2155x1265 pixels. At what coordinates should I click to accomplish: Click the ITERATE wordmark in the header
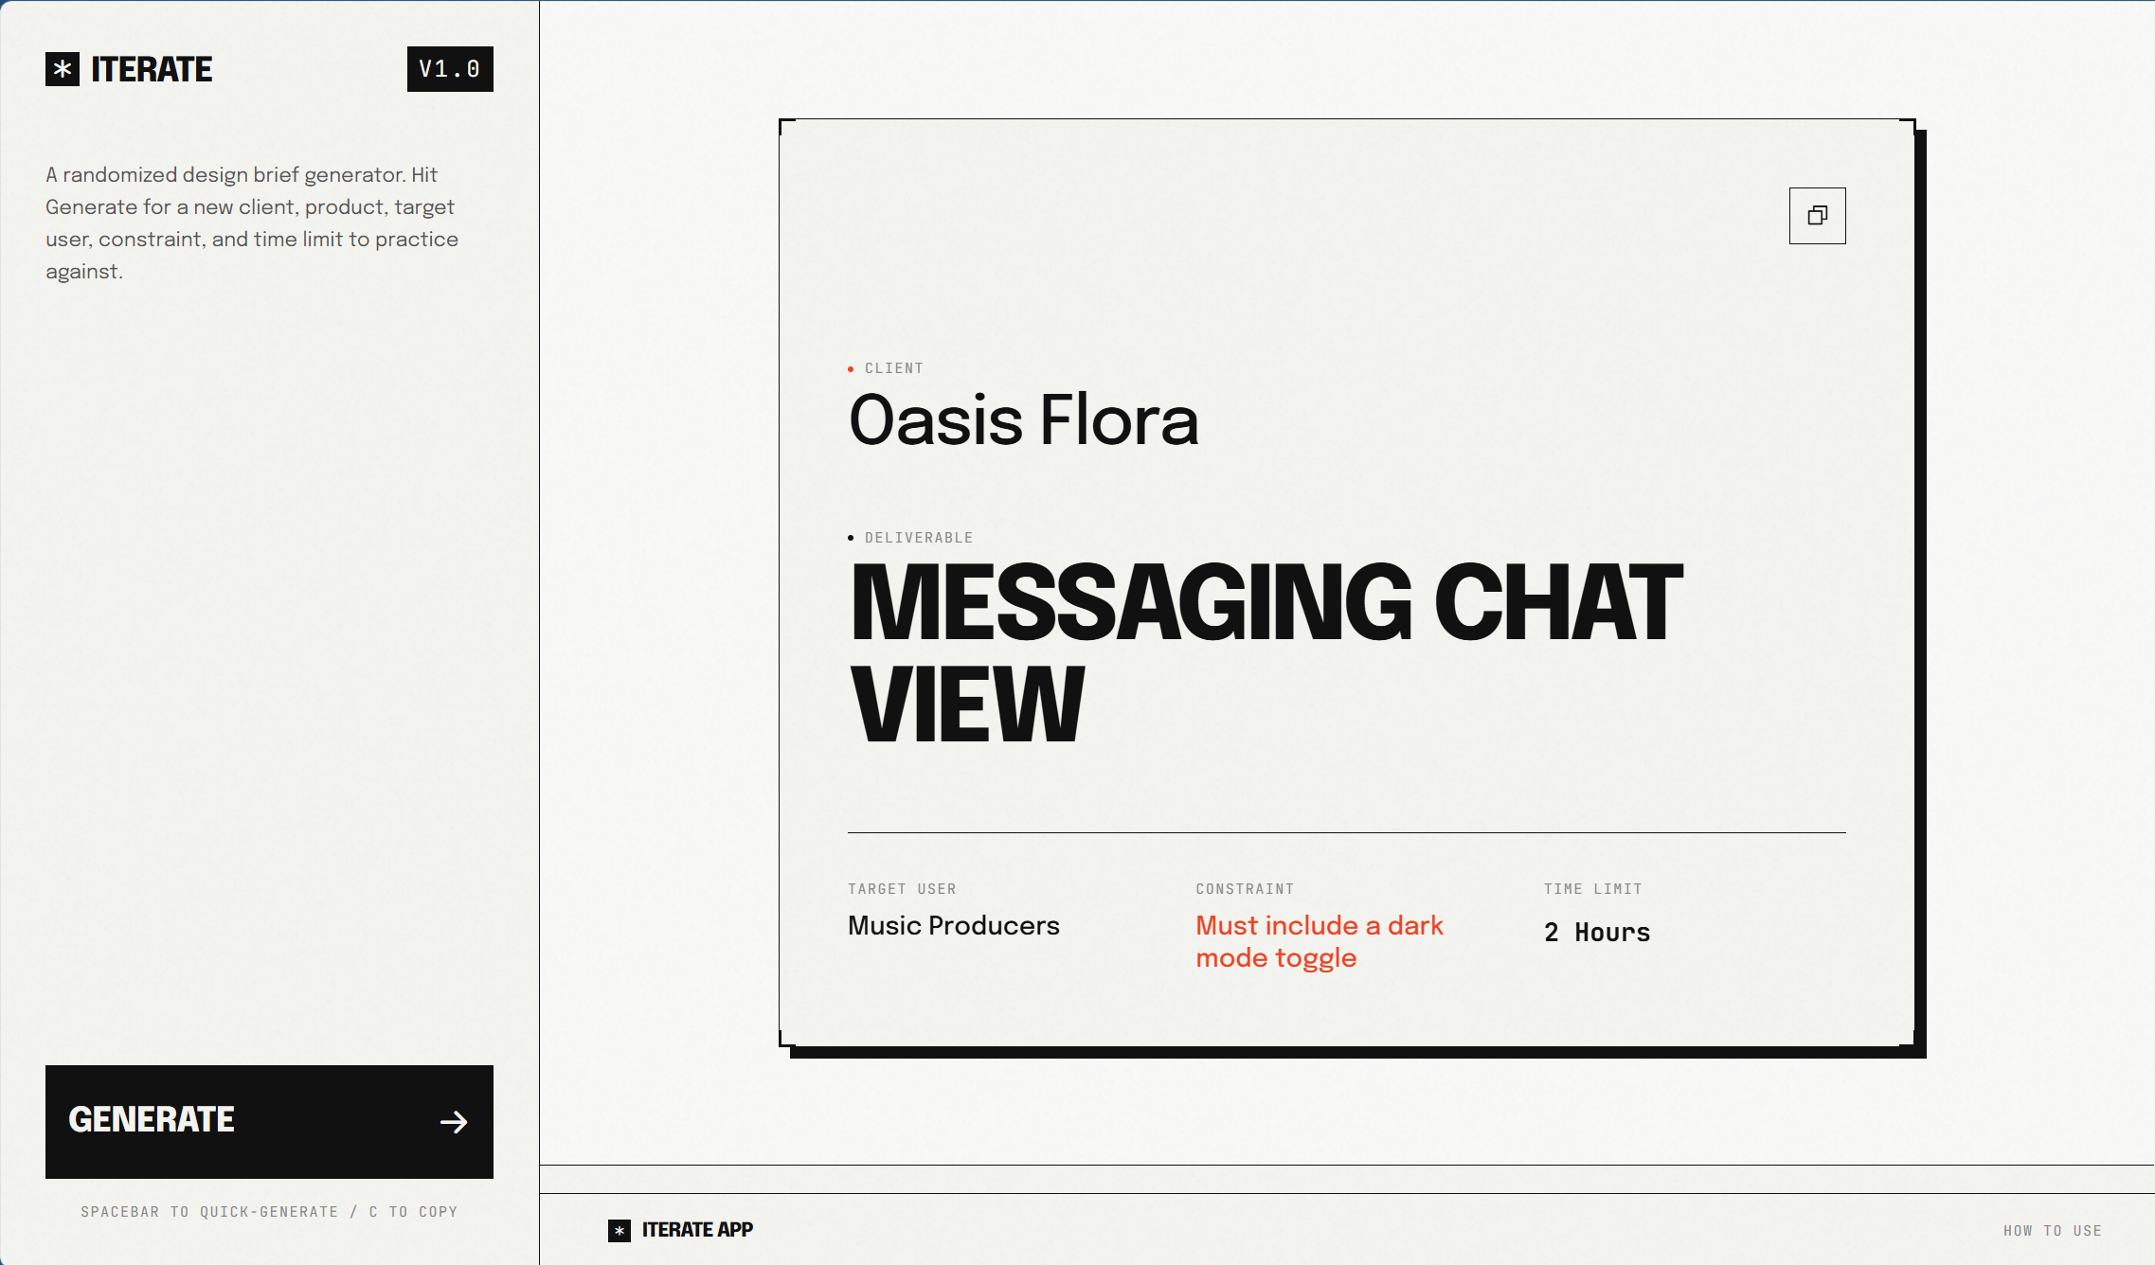point(152,69)
